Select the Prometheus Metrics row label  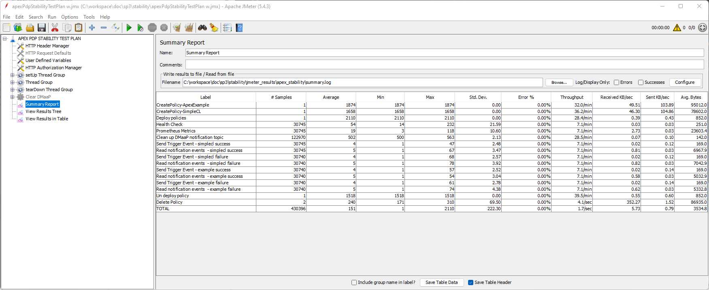coord(176,131)
